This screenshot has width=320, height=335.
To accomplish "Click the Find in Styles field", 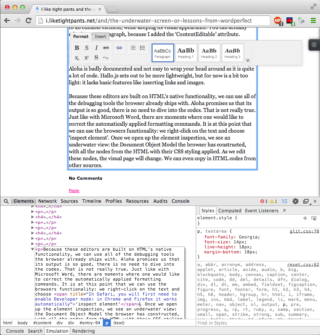I will 258,323.
